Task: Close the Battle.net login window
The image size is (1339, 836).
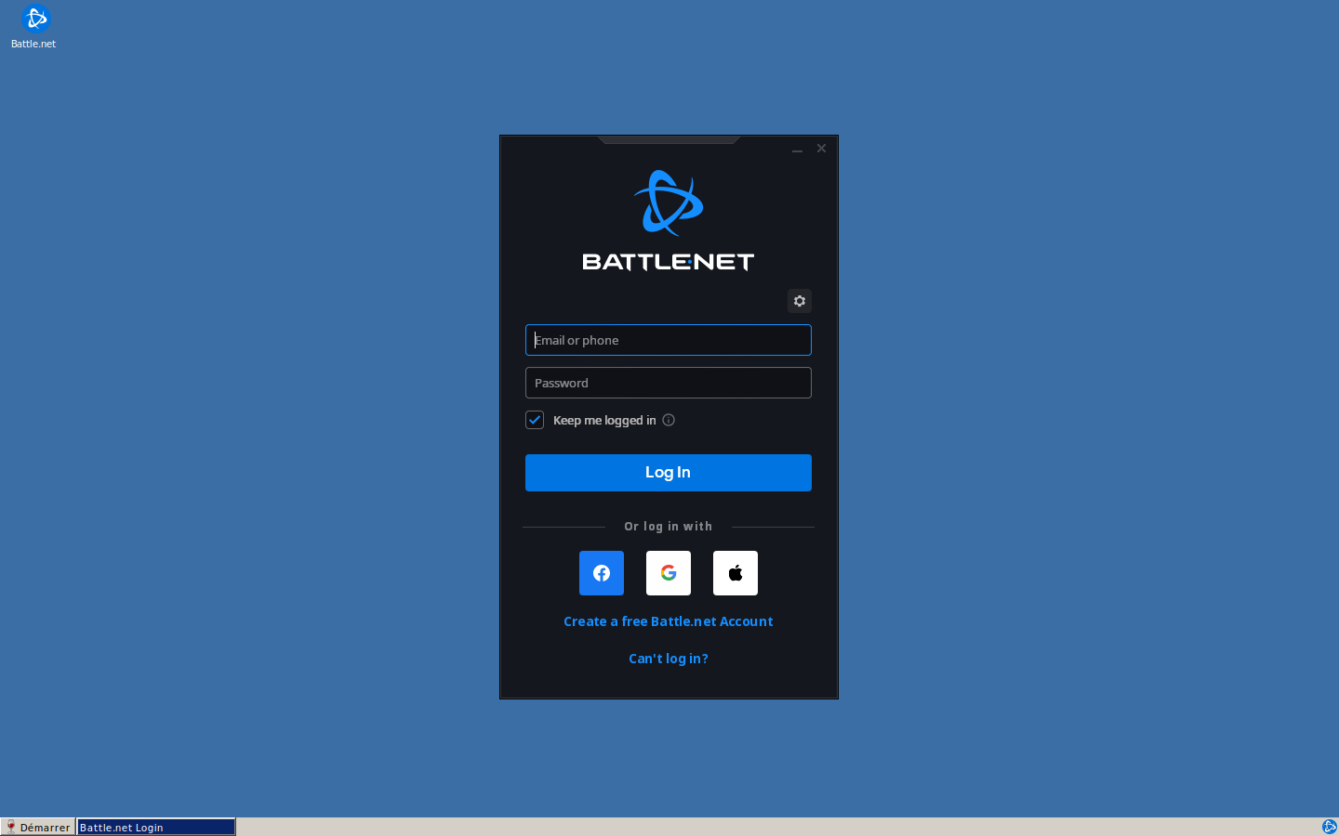Action: (821, 149)
